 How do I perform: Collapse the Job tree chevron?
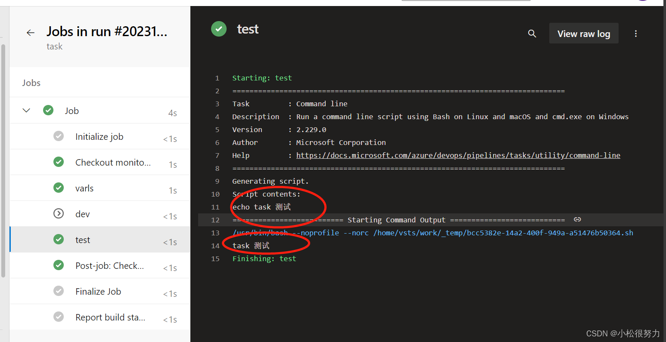point(26,111)
